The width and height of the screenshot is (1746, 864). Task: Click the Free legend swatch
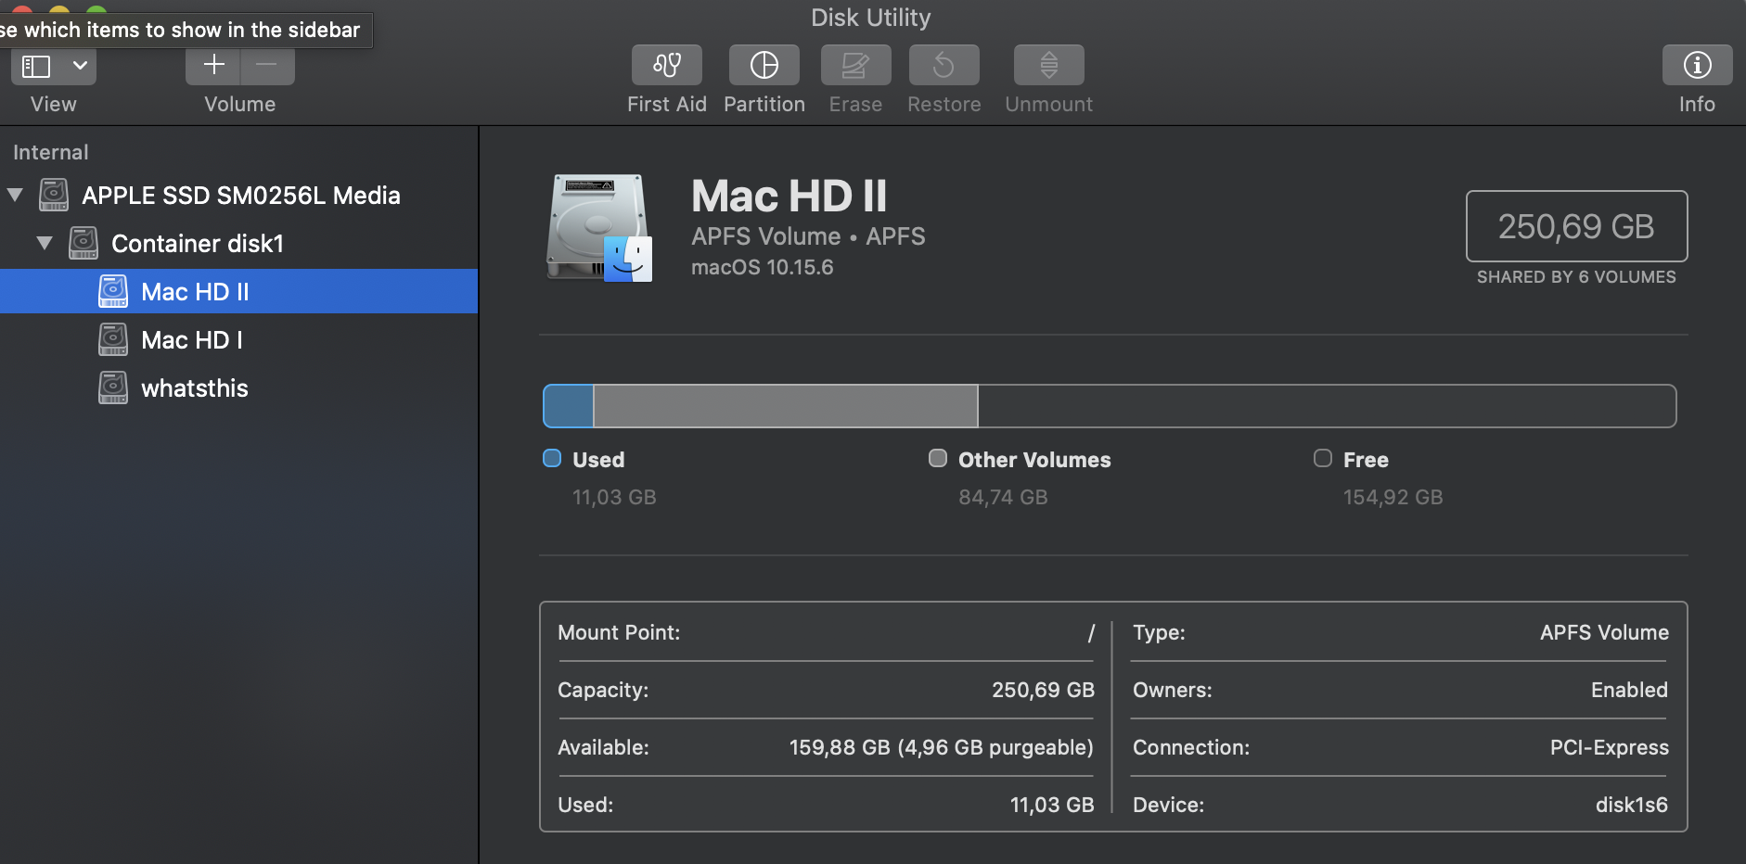point(1323,458)
